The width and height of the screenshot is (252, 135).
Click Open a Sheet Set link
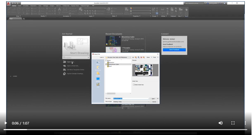tap(73, 66)
